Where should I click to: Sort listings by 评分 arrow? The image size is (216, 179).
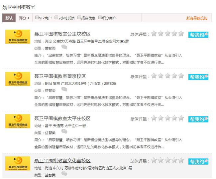tap(24, 18)
